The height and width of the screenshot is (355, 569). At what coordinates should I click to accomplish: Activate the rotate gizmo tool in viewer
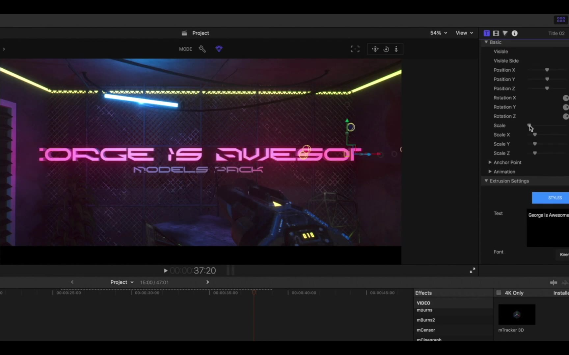[386, 49]
